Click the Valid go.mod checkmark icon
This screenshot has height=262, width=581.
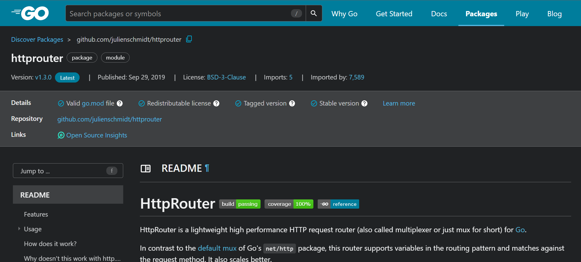61,103
